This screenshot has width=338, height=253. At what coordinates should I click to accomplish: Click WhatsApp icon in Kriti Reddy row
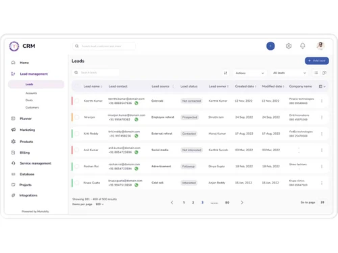tap(137, 136)
